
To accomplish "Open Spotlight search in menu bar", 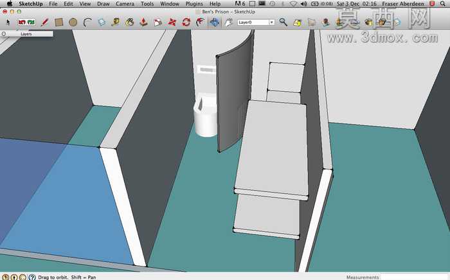I will click(443, 4).
